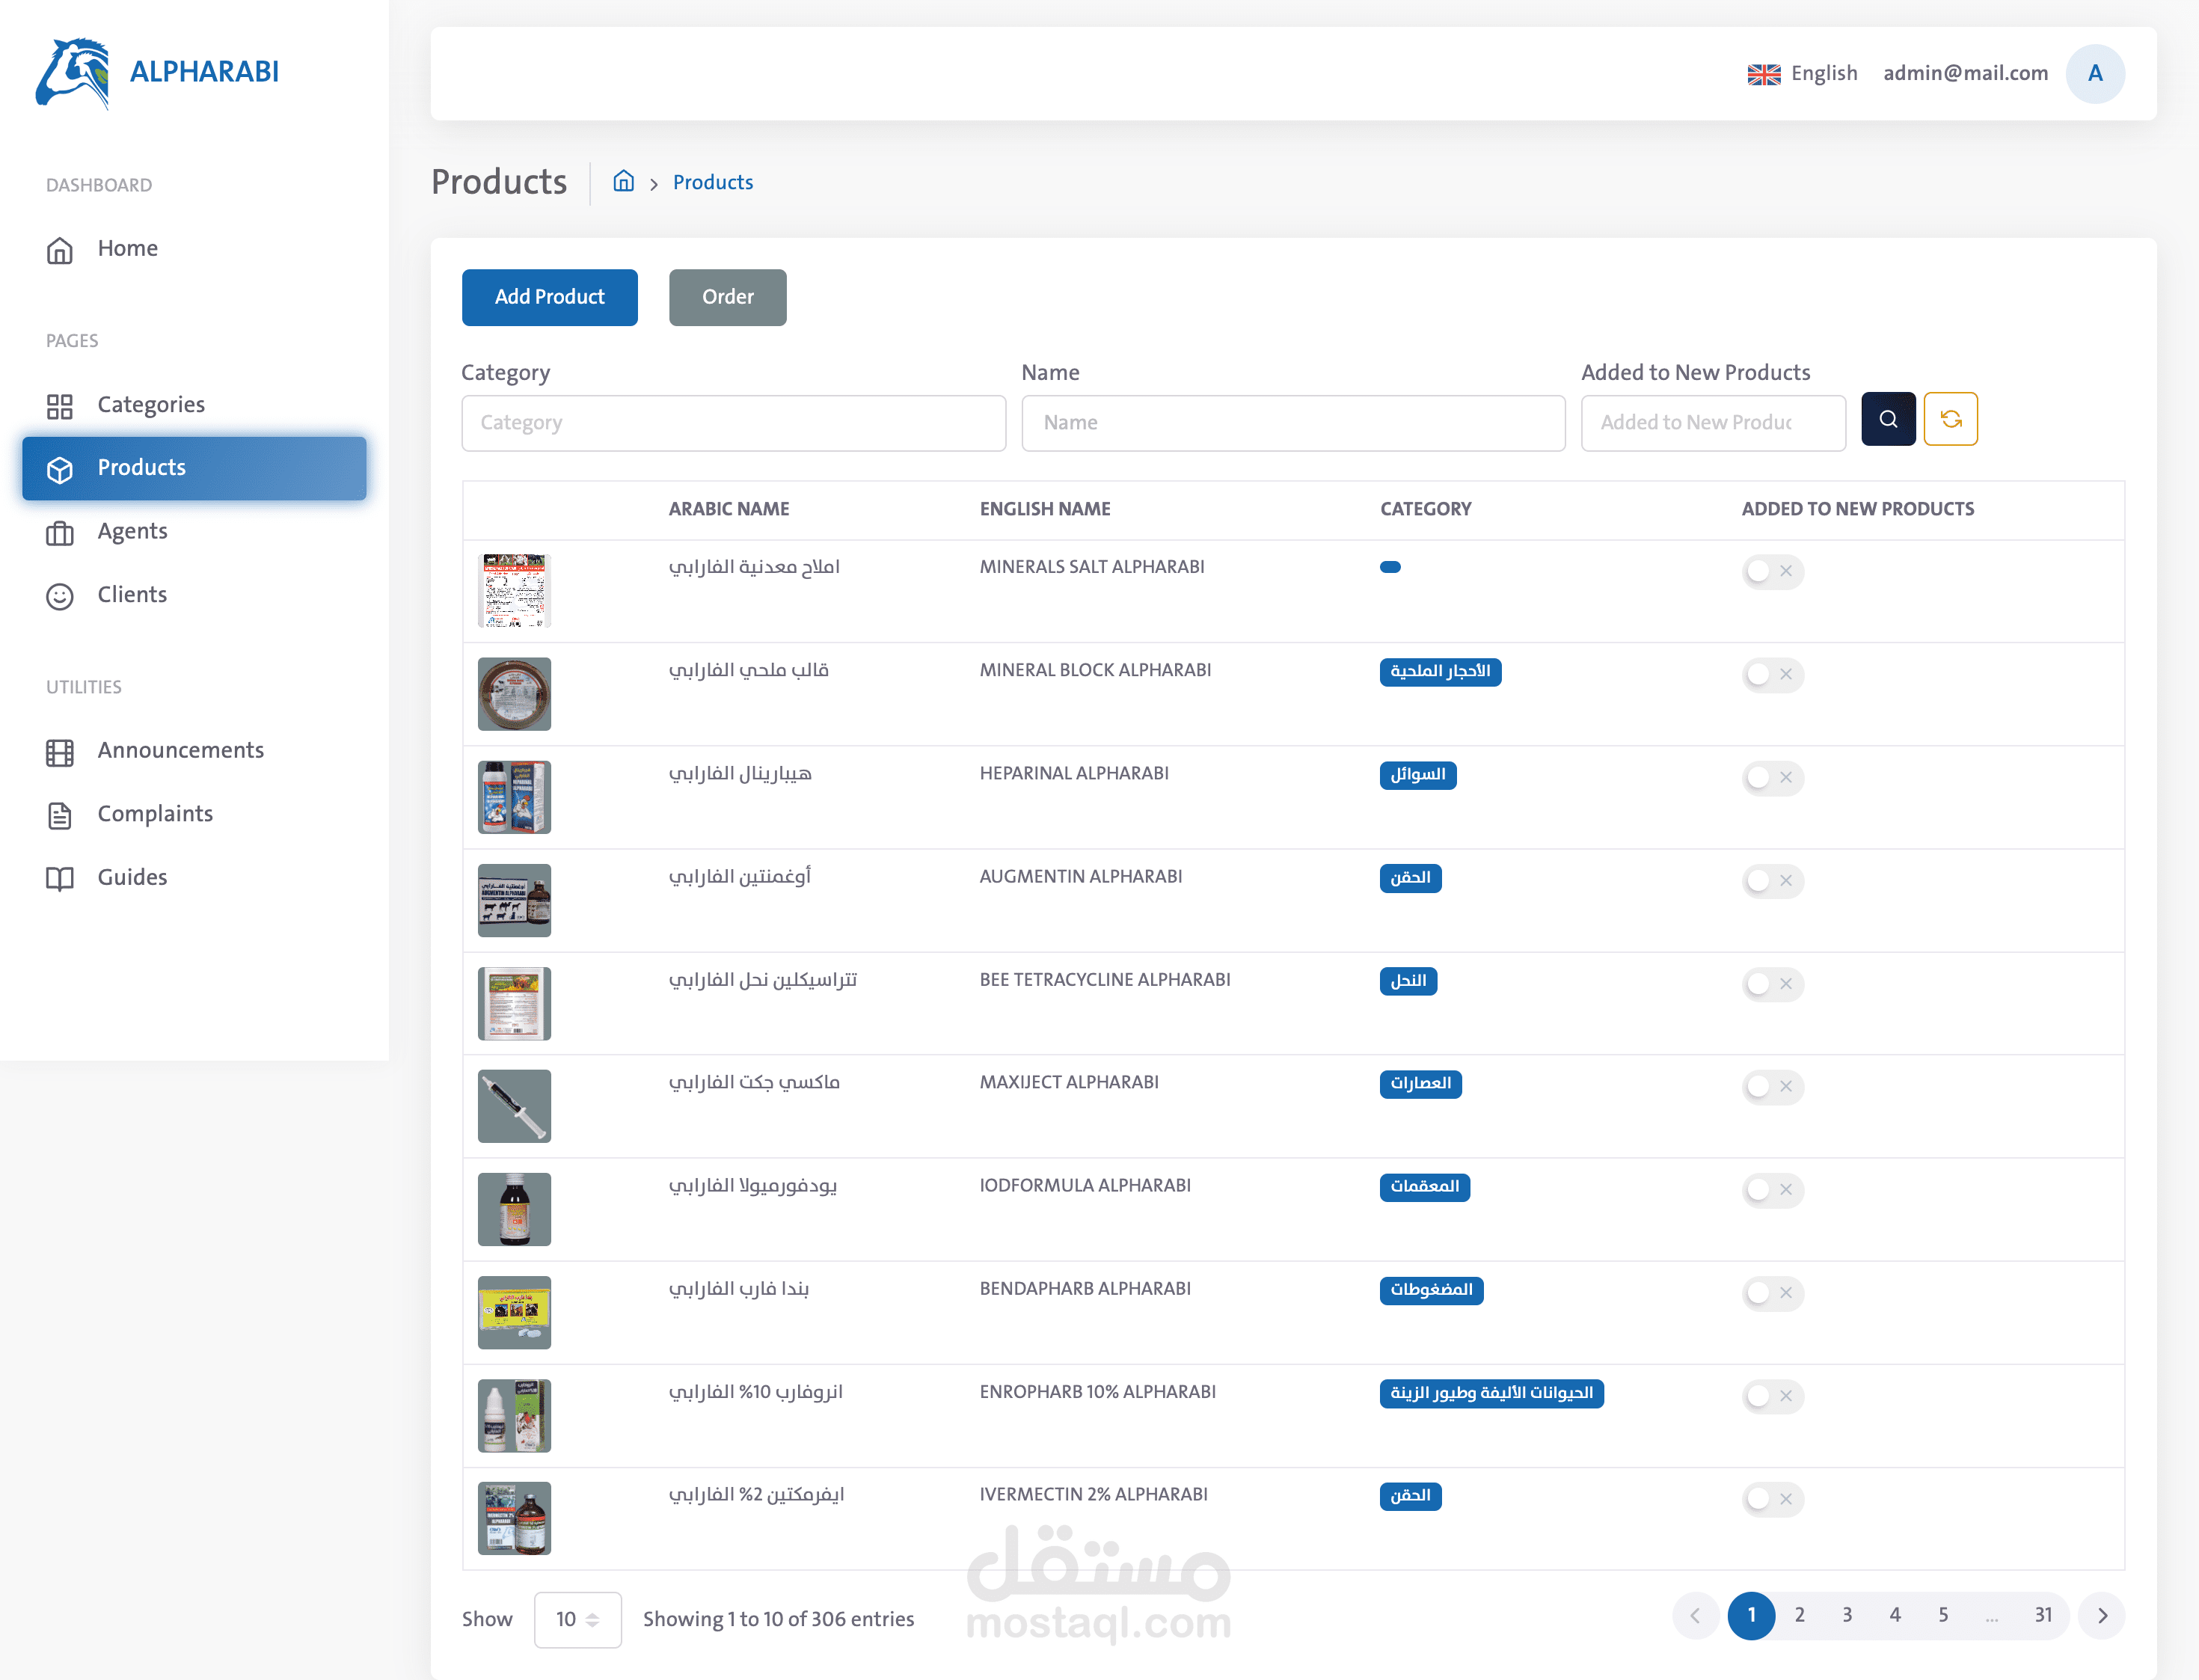Click the Add Product button
The height and width of the screenshot is (1680, 2199).
click(549, 297)
